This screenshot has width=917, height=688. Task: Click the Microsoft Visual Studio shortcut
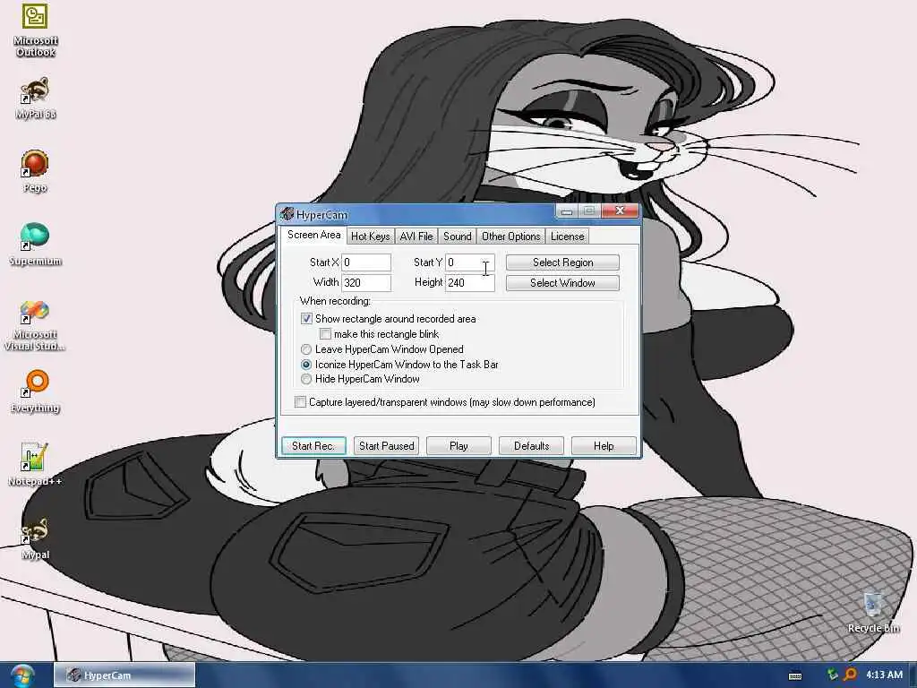35,325
